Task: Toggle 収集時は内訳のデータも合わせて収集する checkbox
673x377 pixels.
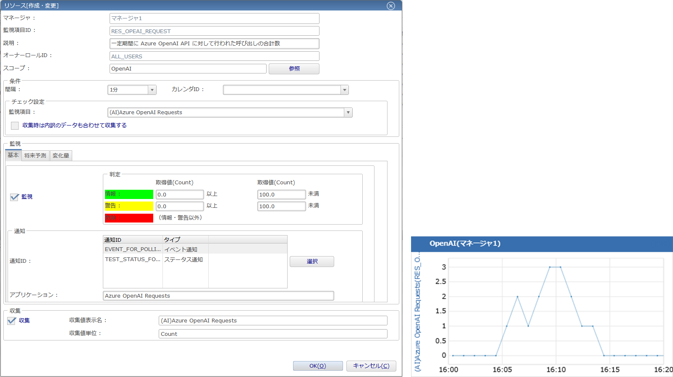Action: click(15, 126)
